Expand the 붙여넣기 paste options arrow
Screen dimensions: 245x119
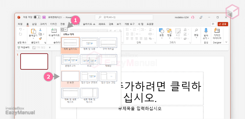(x=33, y=38)
